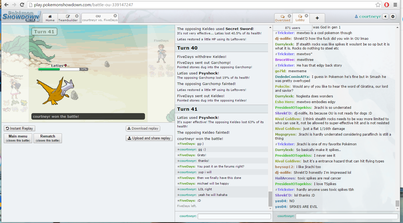Image resolution: width=403 pixels, height=223 pixels.
Task: Request a Rematch
Action: tap(48, 138)
